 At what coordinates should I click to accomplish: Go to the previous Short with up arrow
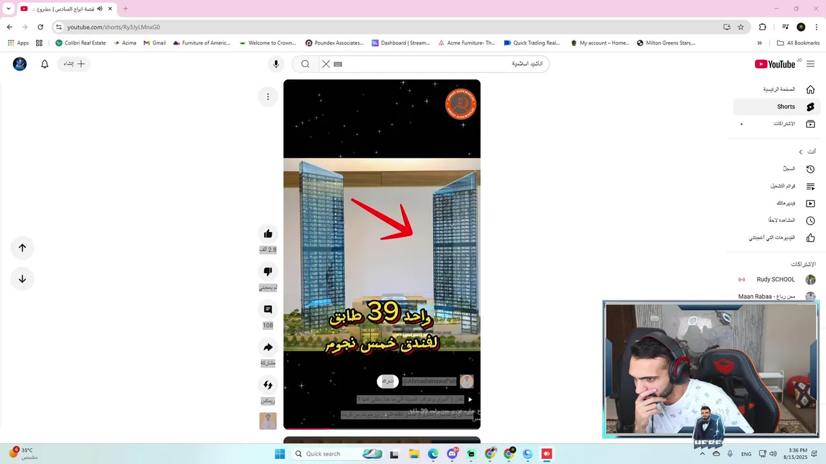[22, 247]
